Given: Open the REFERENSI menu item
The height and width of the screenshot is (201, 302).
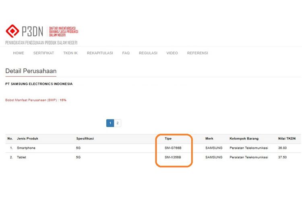Looking at the screenshot, I should click(197, 53).
